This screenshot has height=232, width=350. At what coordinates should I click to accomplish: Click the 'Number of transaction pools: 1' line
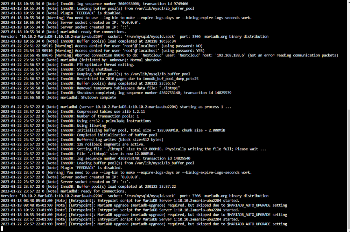(x=70, y=116)
